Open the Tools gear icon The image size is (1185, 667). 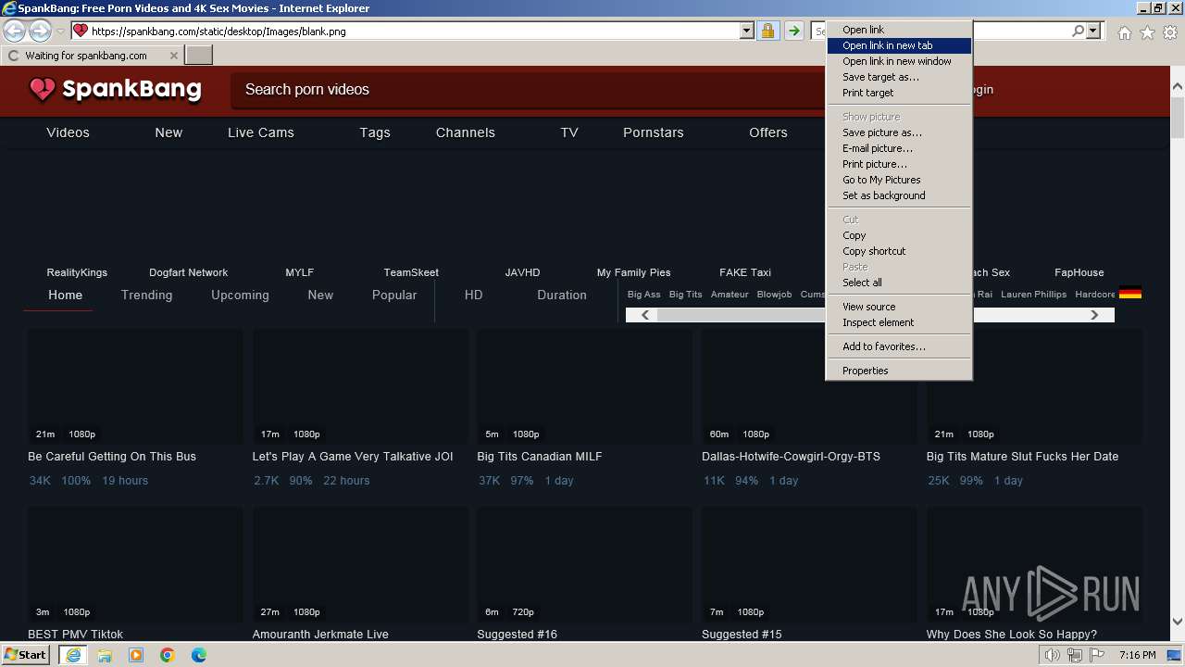click(1170, 32)
